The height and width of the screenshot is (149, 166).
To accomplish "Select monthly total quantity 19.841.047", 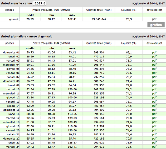I will click(x=99, y=19).
